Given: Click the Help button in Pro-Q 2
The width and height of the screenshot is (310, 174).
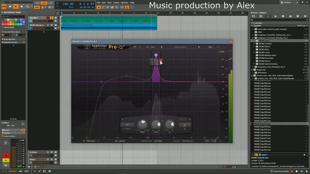Looking at the screenshot, I should click(x=210, y=47).
